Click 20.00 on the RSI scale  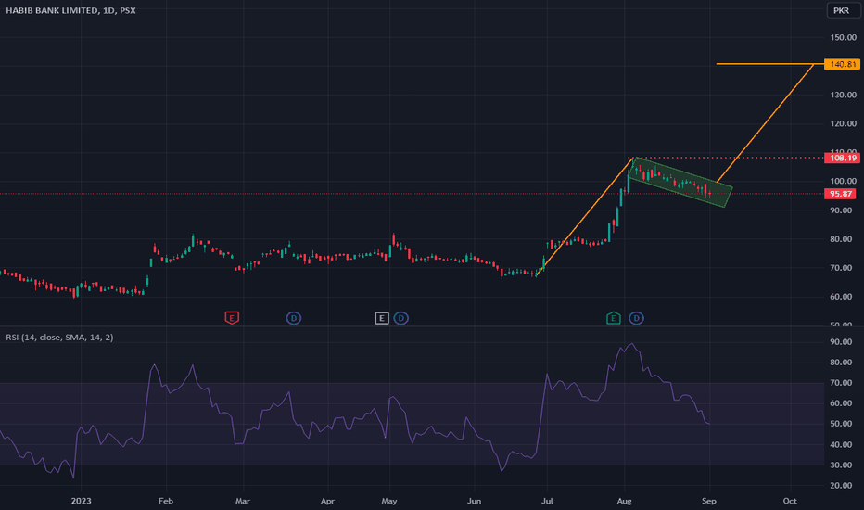click(x=841, y=485)
